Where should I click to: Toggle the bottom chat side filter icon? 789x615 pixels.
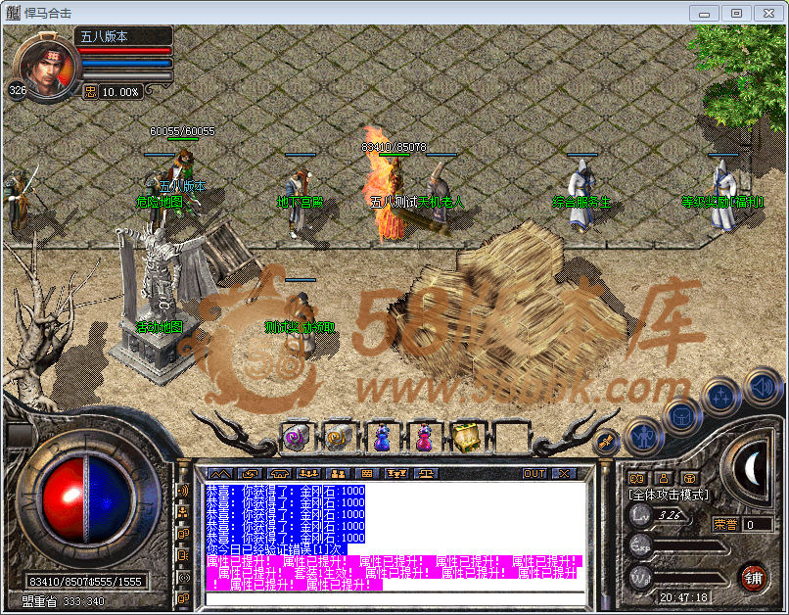[x=184, y=598]
